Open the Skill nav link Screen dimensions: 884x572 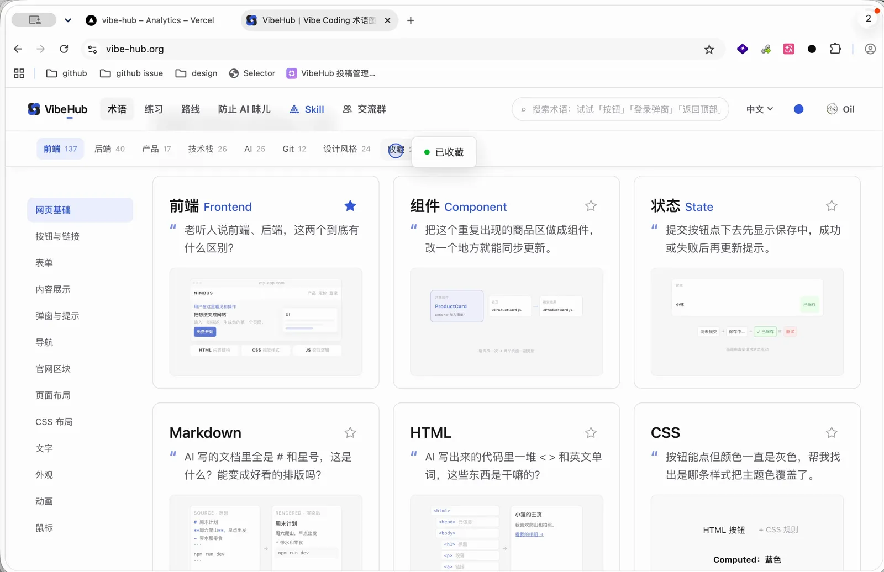coord(307,109)
